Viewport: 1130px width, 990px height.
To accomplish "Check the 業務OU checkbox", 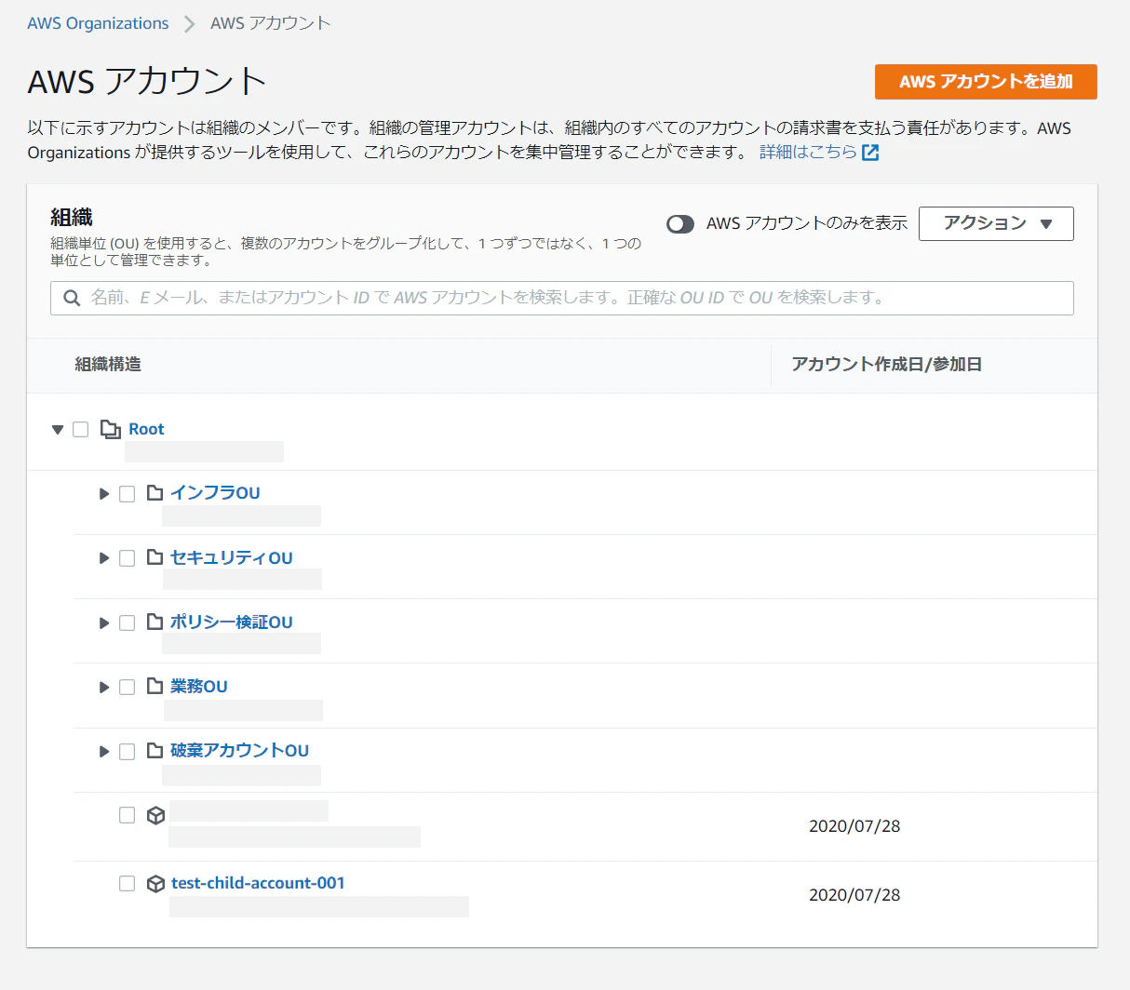I will coord(128,687).
